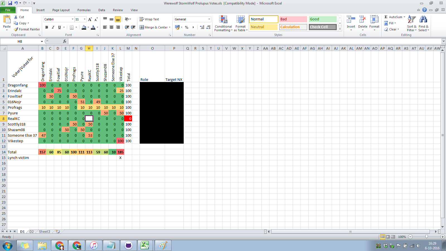Apply Font Color letter A
Viewport: 446px width, 251px height.
pos(93,27)
